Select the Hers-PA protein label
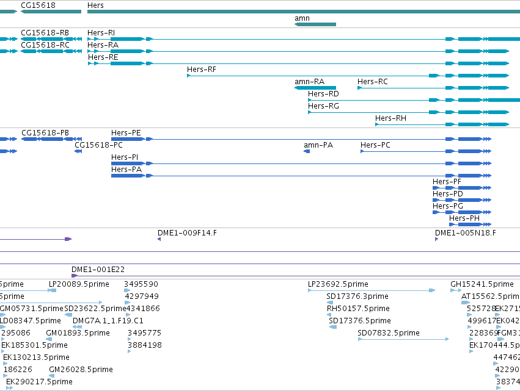This screenshot has width=520, height=391. pyautogui.click(x=126, y=170)
